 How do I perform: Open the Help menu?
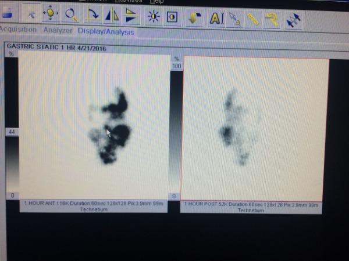(156, 2)
